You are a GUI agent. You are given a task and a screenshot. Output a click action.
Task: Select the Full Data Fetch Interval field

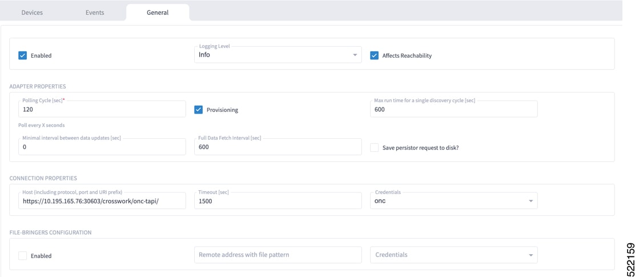(278, 147)
